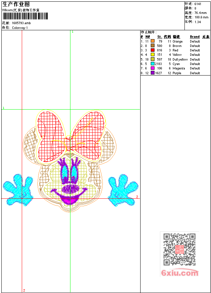211x293 pixels.
Task: Select stitch count 816 in Red row
Action: [x=159, y=50]
